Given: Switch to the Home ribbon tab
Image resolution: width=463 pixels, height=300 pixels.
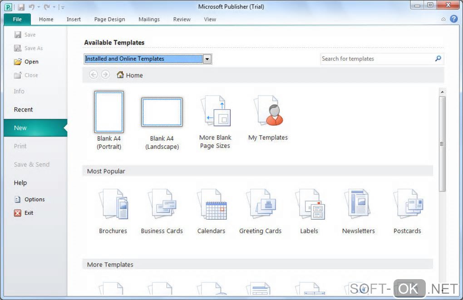Looking at the screenshot, I should tap(46, 19).
